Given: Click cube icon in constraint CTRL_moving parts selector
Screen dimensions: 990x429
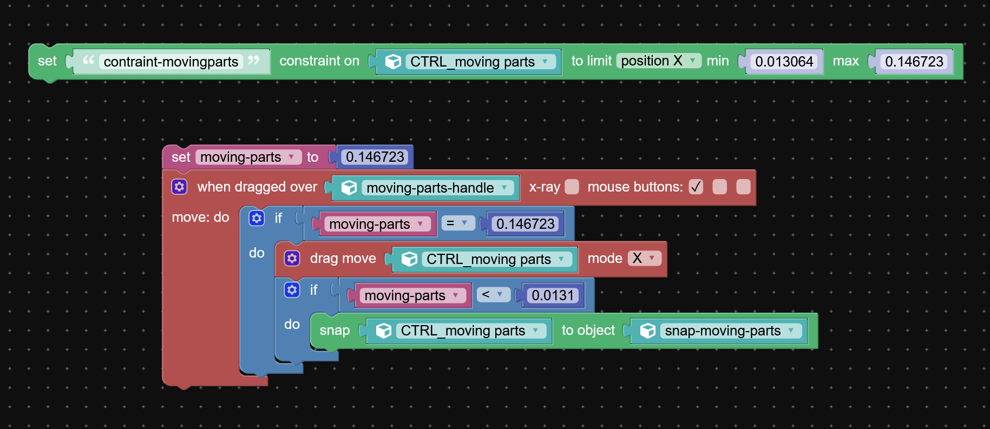Looking at the screenshot, I should pyautogui.click(x=393, y=62).
